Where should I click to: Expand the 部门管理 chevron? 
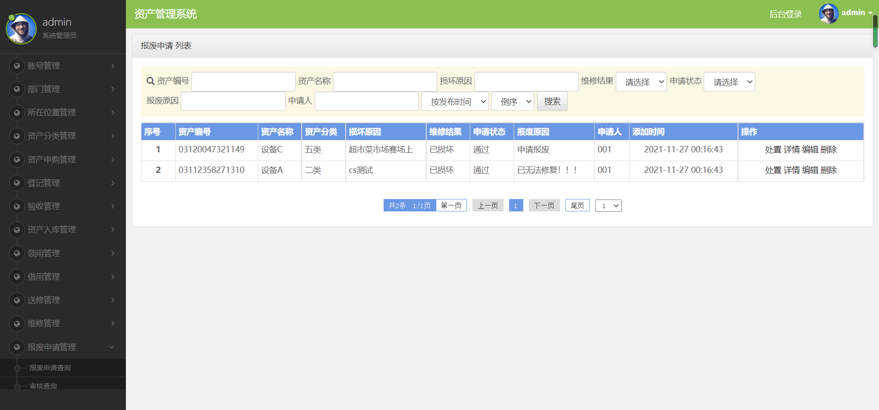click(x=113, y=89)
